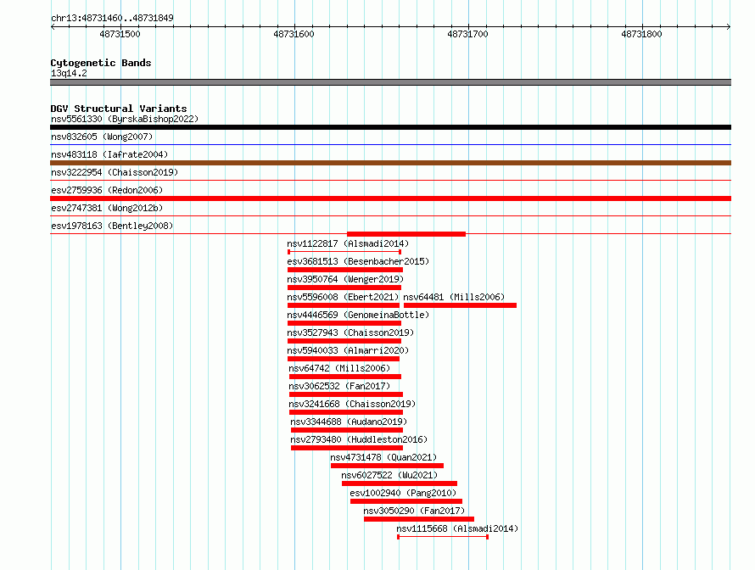Select the red bar under nsv3050290
The height and width of the screenshot is (570, 755).
(x=419, y=519)
